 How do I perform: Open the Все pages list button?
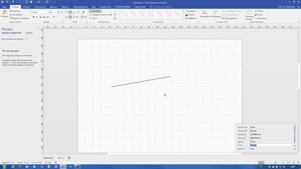coord(61,158)
